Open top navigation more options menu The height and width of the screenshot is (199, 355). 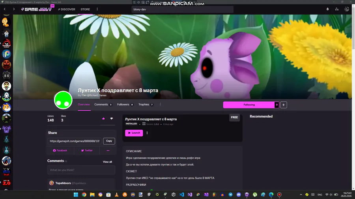tap(97, 9)
